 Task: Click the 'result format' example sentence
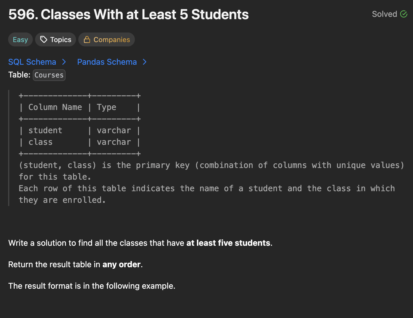tap(92, 286)
